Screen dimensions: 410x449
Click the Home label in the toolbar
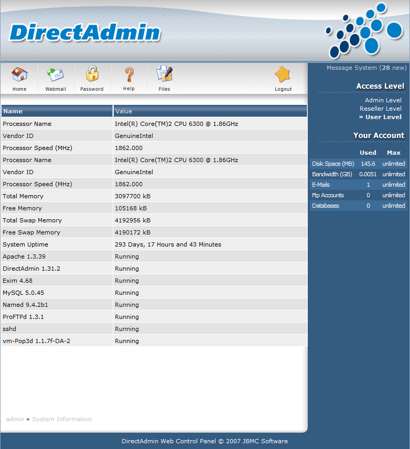point(19,89)
